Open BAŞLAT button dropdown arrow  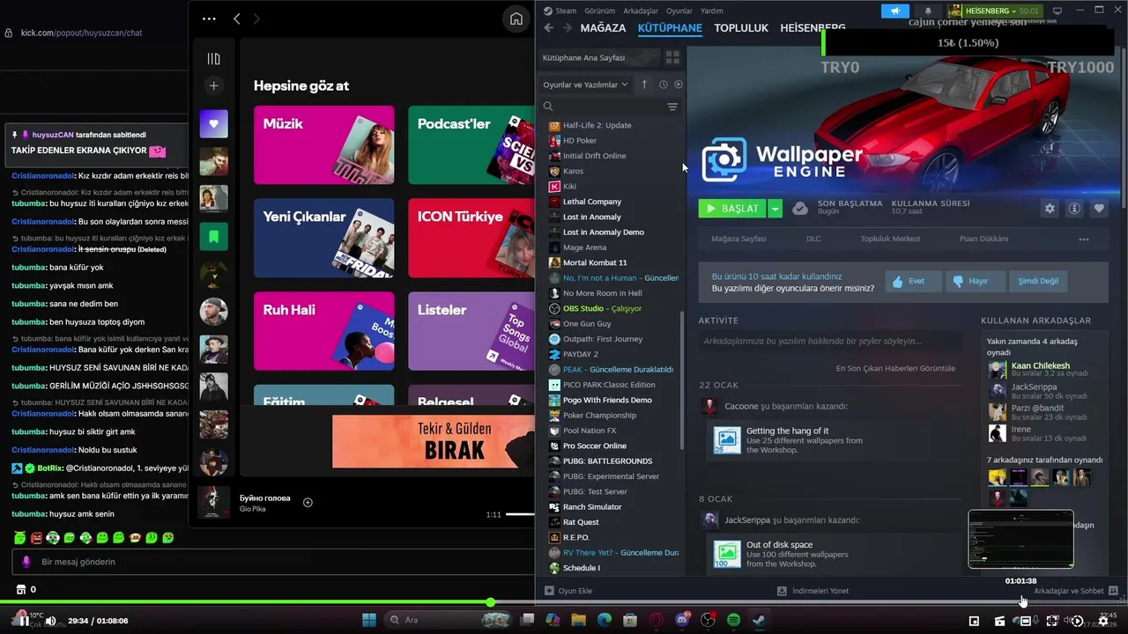coord(775,209)
